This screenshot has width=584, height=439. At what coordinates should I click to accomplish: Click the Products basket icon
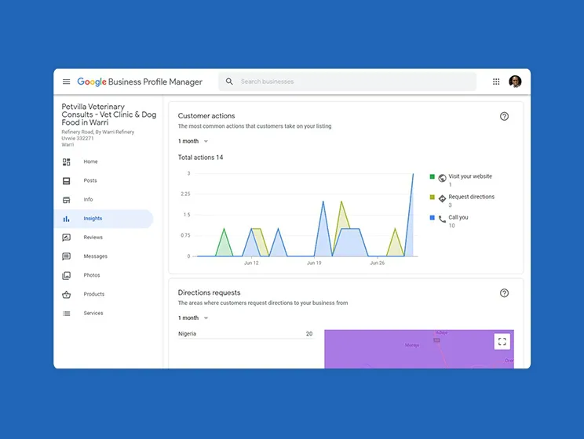pos(66,295)
